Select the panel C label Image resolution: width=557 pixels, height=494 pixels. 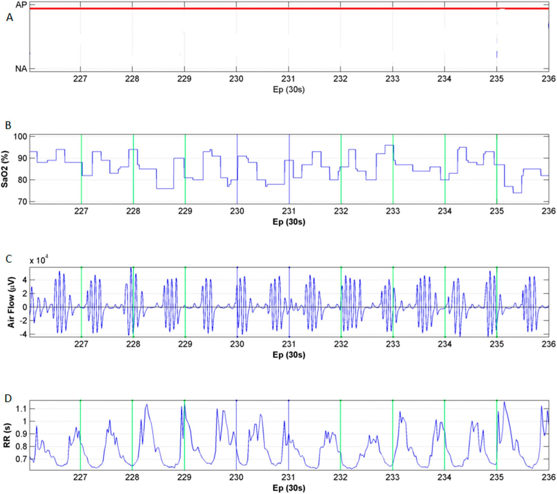(x=9, y=259)
